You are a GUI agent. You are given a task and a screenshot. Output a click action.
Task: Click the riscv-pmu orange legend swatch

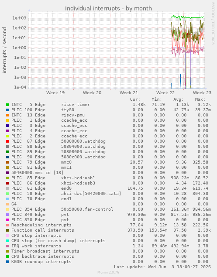7,115
